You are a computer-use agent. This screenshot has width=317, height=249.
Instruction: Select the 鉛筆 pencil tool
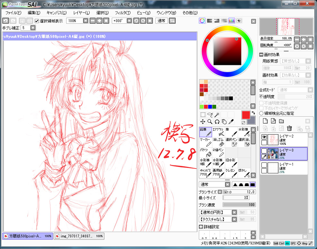(x=206, y=132)
